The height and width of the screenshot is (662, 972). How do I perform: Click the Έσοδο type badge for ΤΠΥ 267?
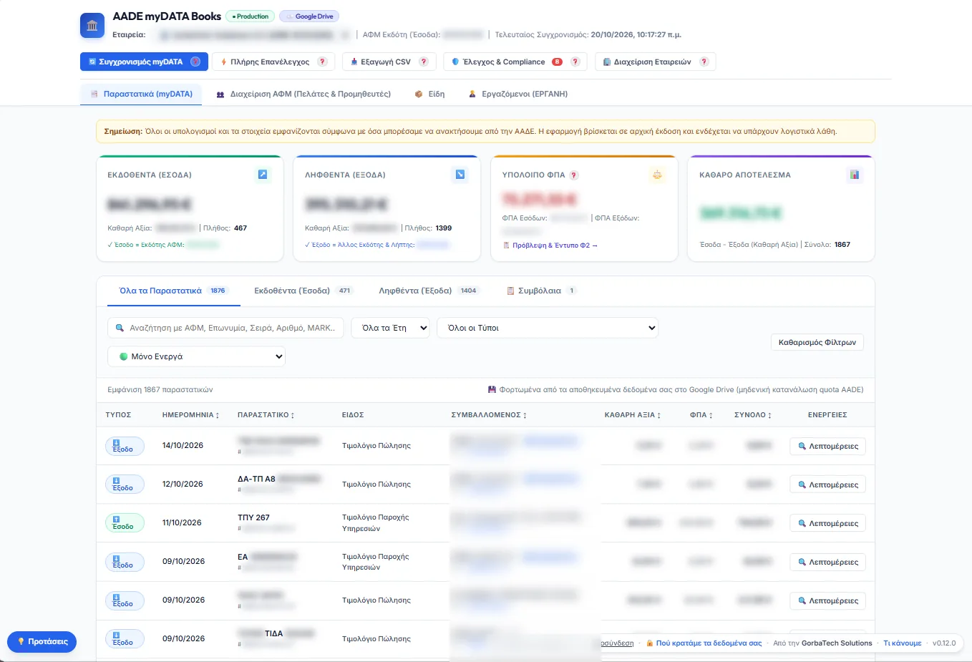[125, 523]
